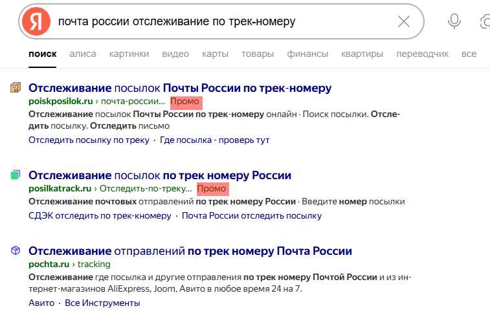Open the pochta.ru tracking result title
Image resolution: width=490 pixels, height=326 pixels.
190,251
